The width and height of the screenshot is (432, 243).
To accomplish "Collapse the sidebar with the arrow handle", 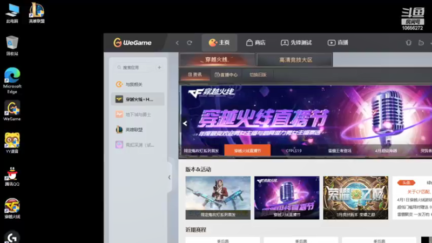I will pyautogui.click(x=170, y=178).
